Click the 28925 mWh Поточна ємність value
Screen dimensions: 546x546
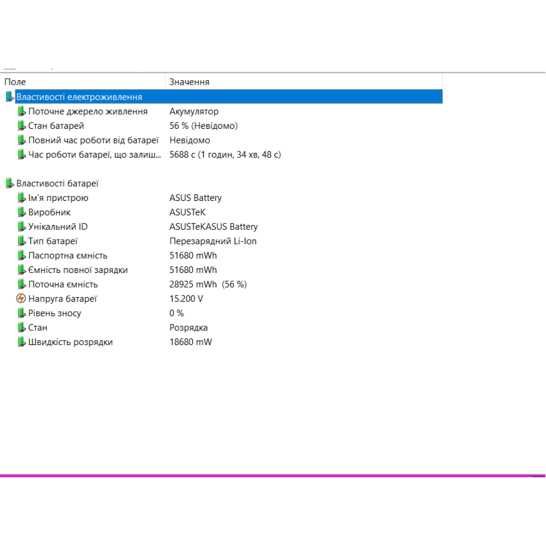(x=193, y=284)
